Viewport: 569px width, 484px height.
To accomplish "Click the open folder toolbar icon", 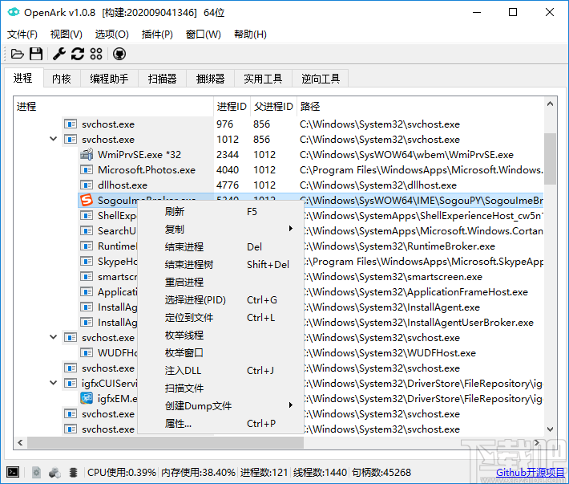I will [x=18, y=54].
